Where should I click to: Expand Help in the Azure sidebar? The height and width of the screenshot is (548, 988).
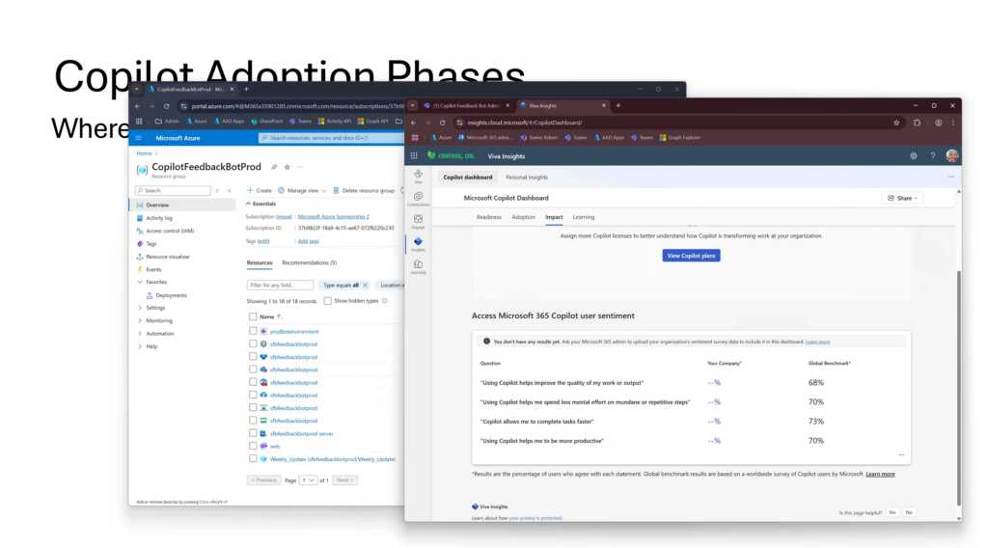[140, 346]
